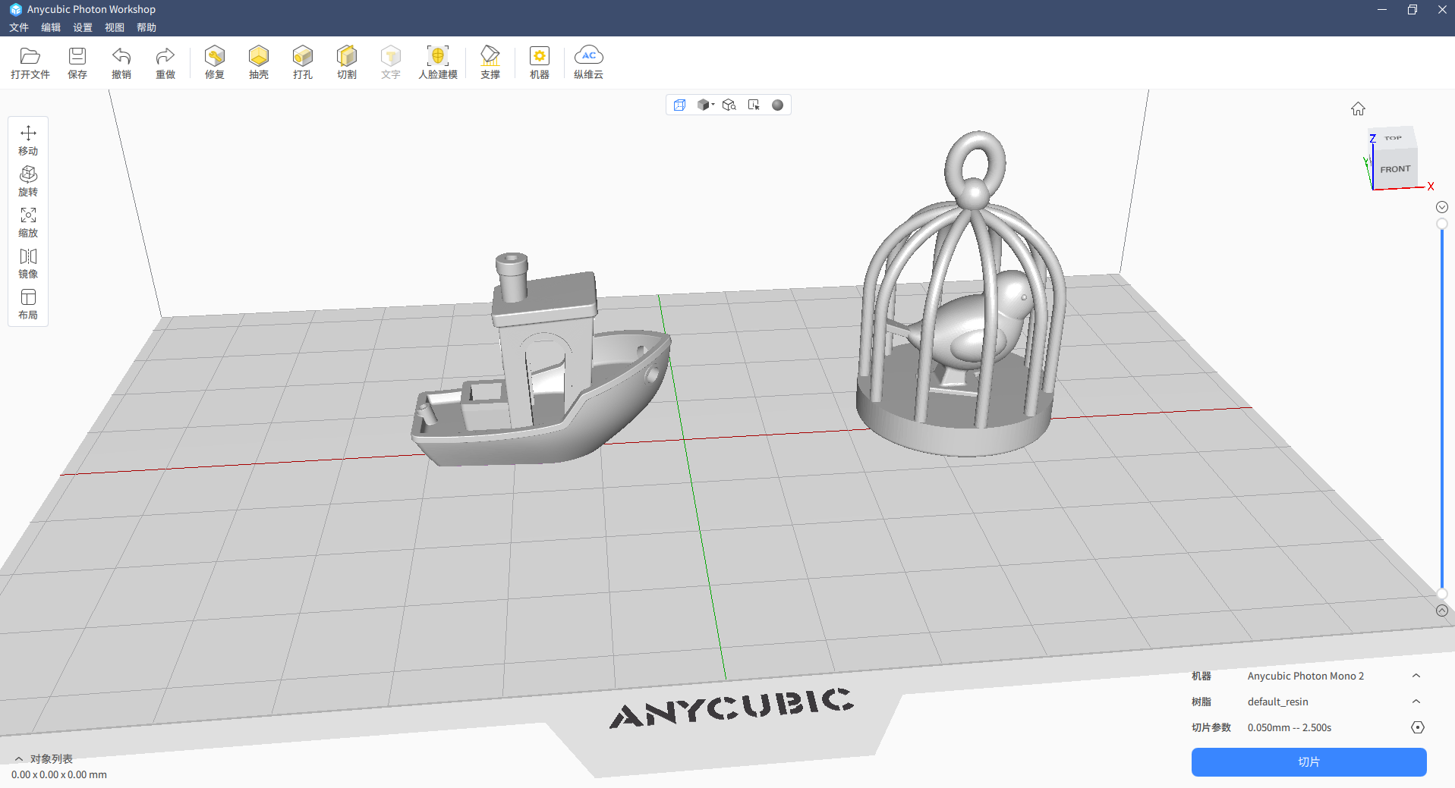Undo with the 撤销 icon

pyautogui.click(x=121, y=62)
